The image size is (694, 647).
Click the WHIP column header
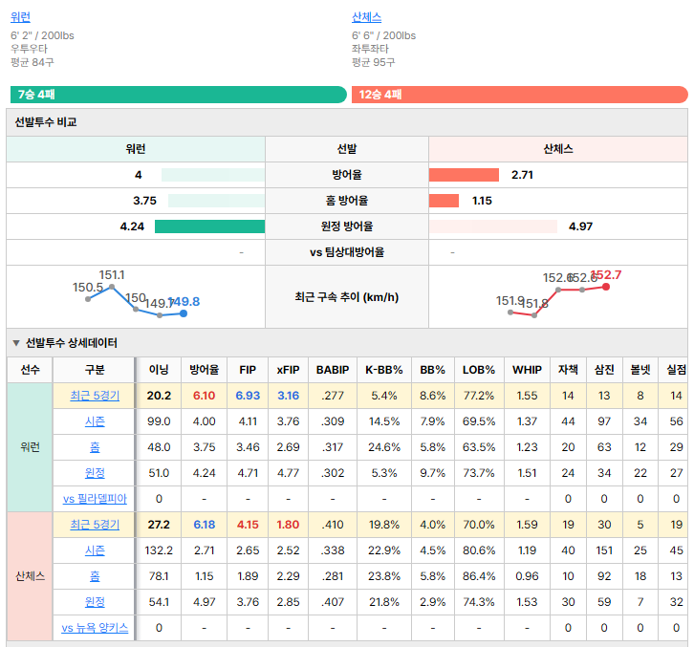click(x=527, y=370)
